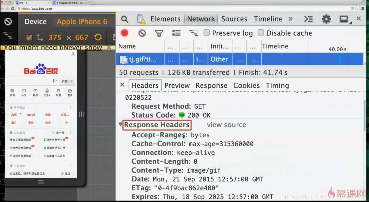Screen dimensions: 369x202
Task: Enable the Disable cache checkbox
Action: [261, 33]
